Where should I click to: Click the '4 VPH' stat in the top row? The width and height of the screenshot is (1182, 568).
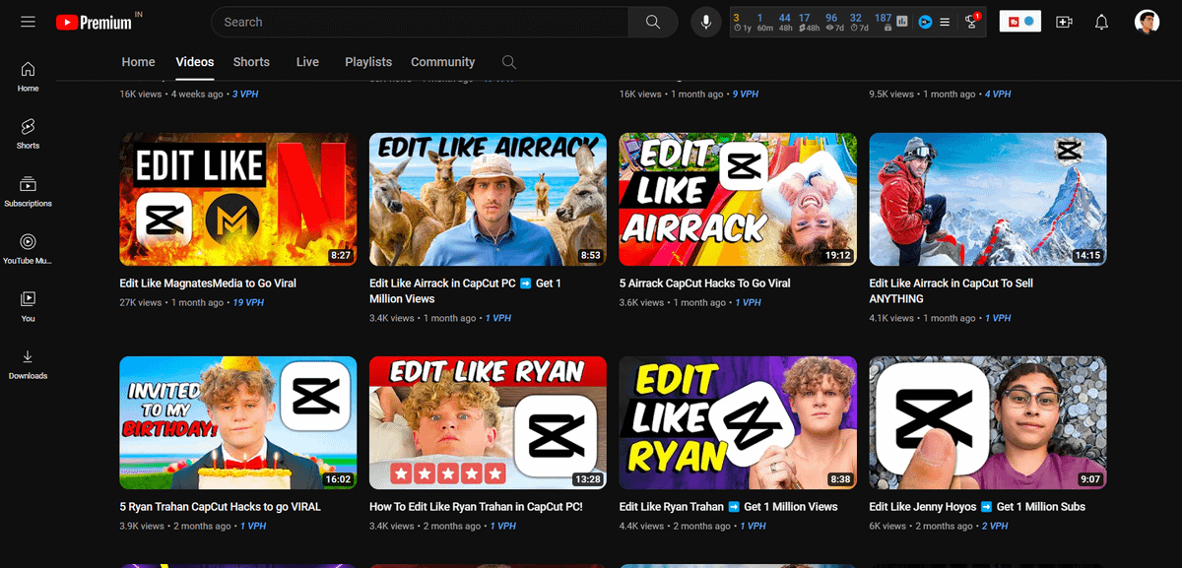(x=998, y=95)
